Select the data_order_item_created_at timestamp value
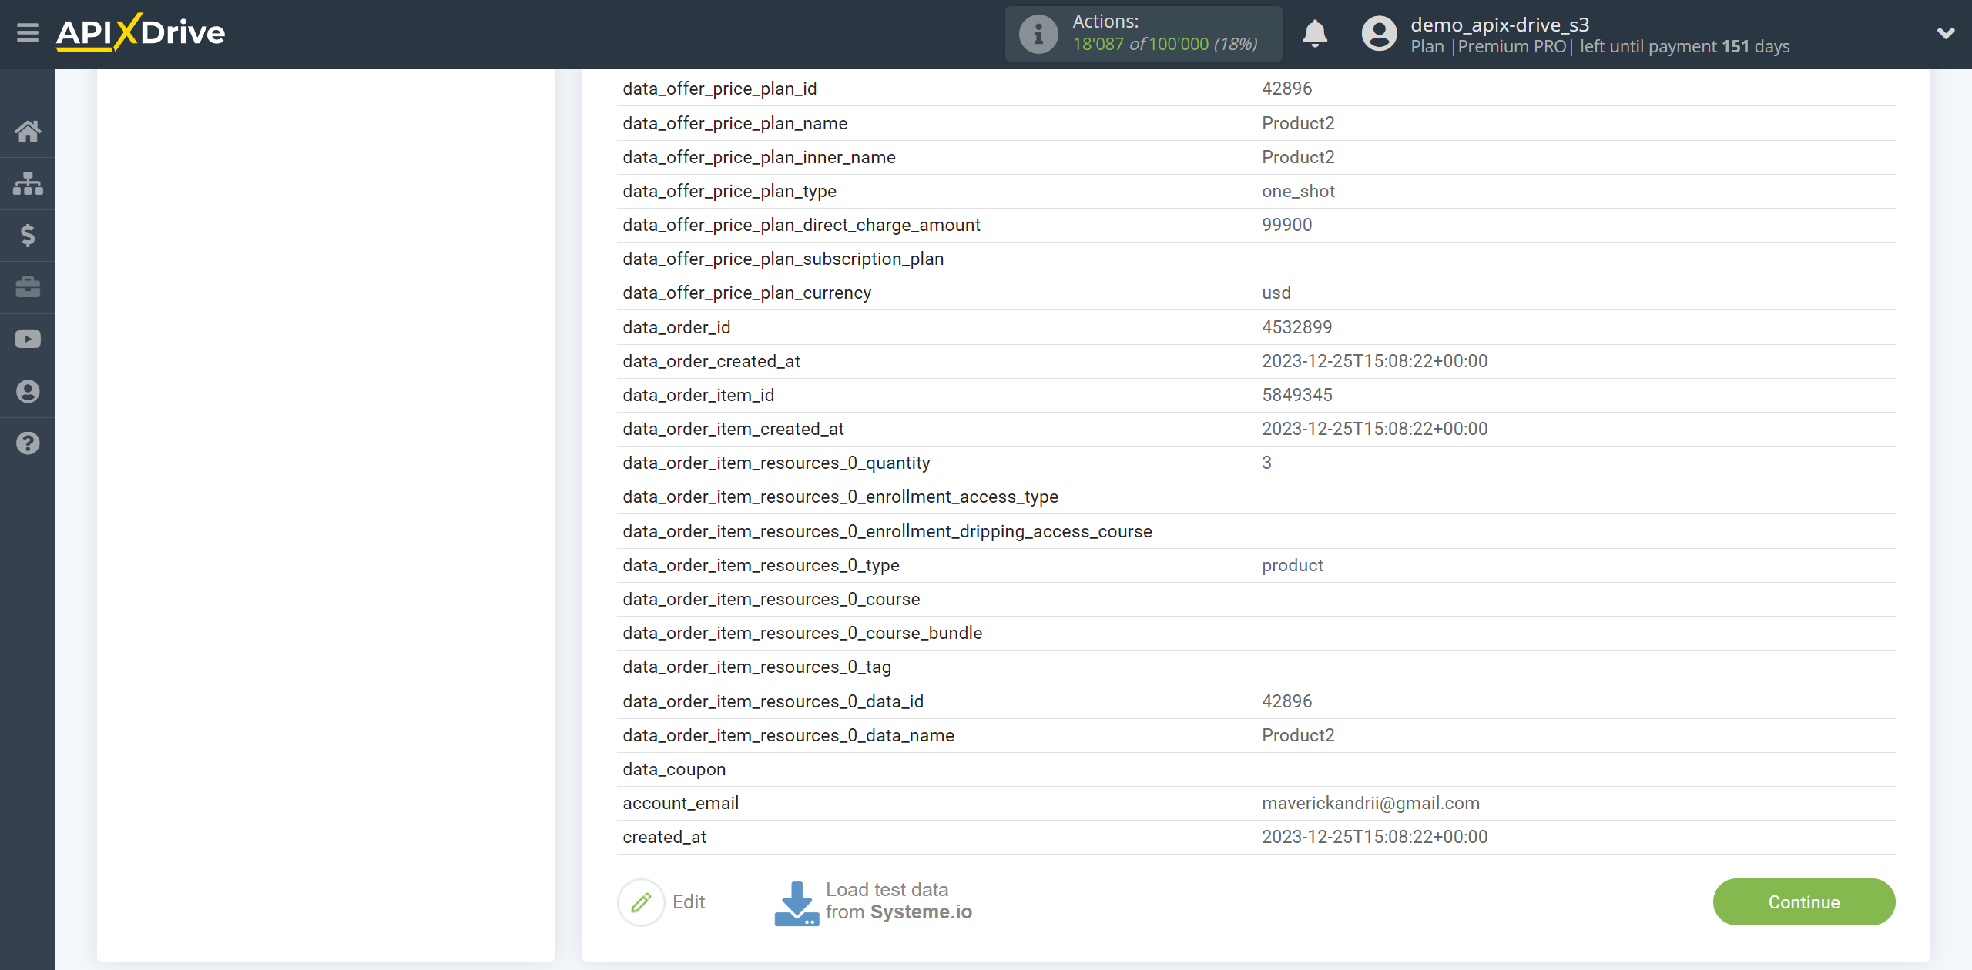Image resolution: width=1972 pixels, height=970 pixels. pos(1374,429)
